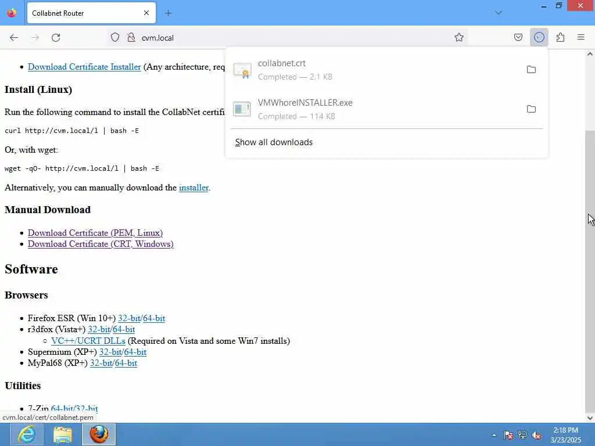Open the network tray icon
595x446 pixels.
(522, 435)
